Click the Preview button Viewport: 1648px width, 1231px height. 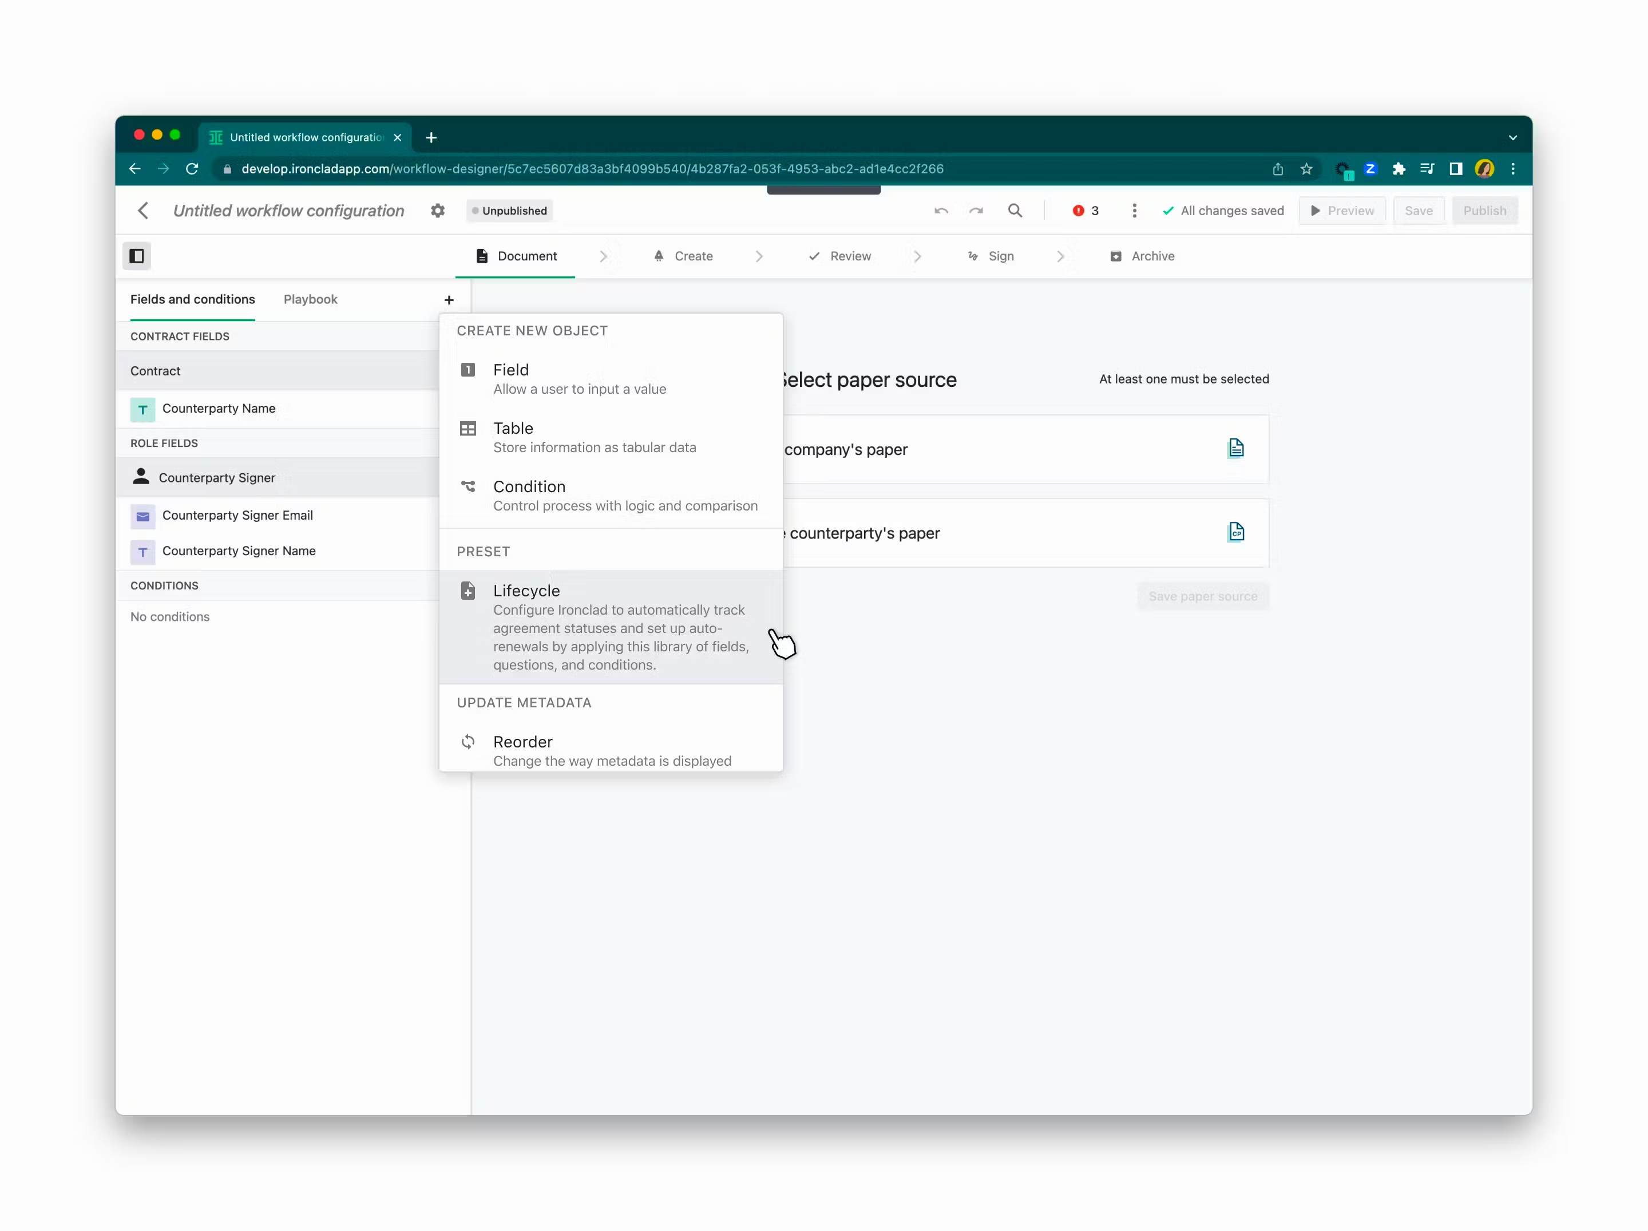pos(1342,211)
